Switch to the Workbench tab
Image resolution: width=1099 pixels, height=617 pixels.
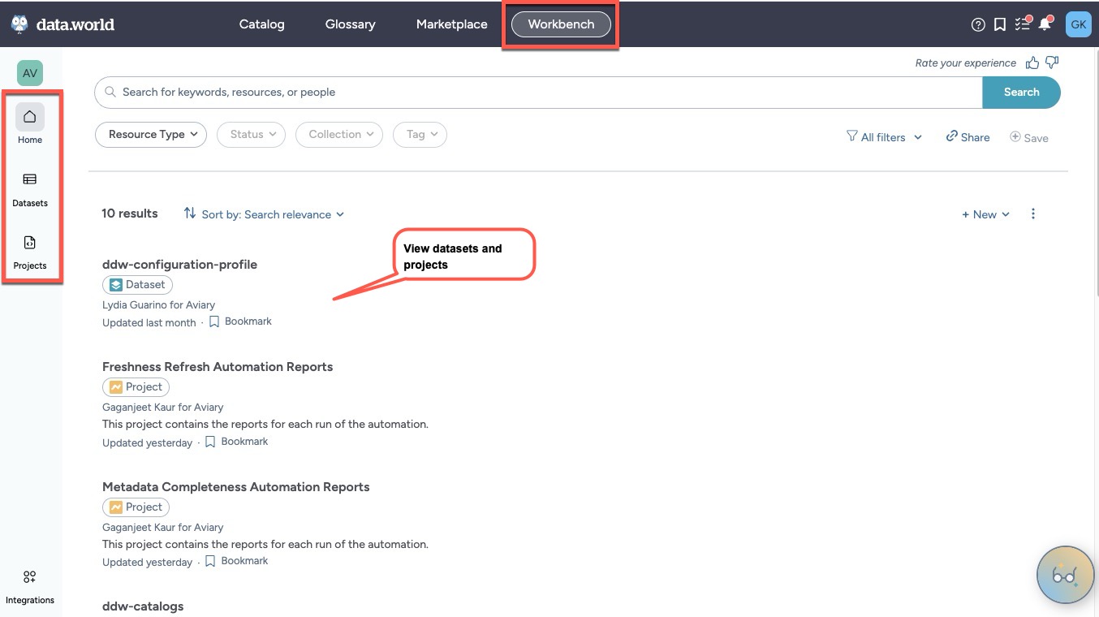(561, 24)
